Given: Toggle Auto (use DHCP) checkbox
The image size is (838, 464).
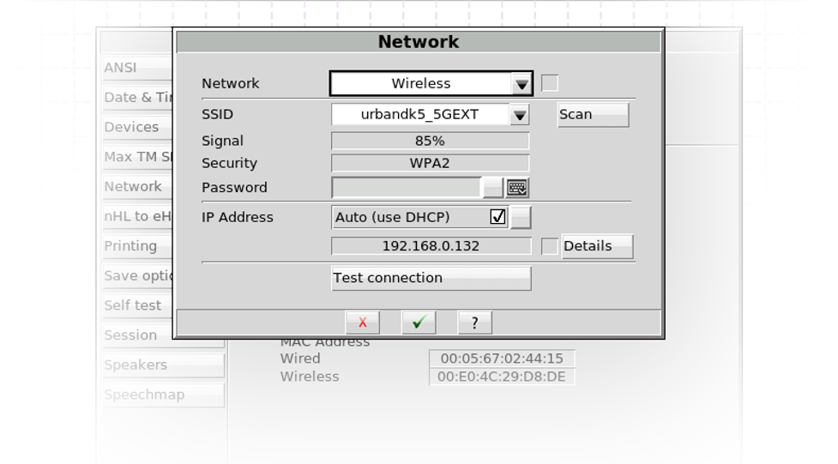Looking at the screenshot, I should [497, 216].
